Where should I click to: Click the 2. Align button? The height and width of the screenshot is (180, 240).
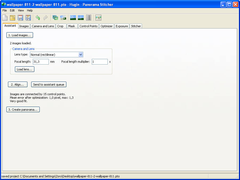pos(18,85)
